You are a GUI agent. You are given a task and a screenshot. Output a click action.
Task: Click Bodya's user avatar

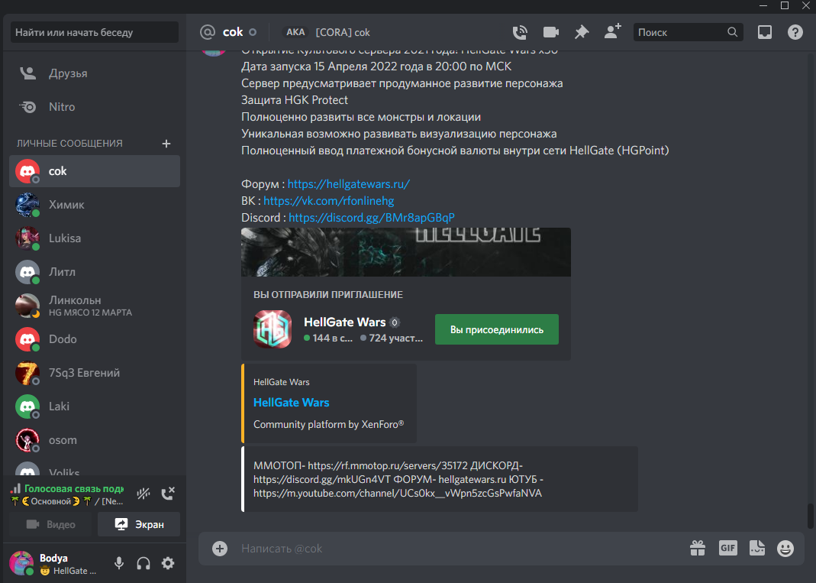pos(21,563)
